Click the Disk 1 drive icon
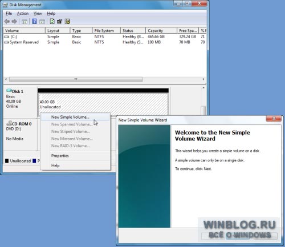The image size is (285, 247). (9, 90)
